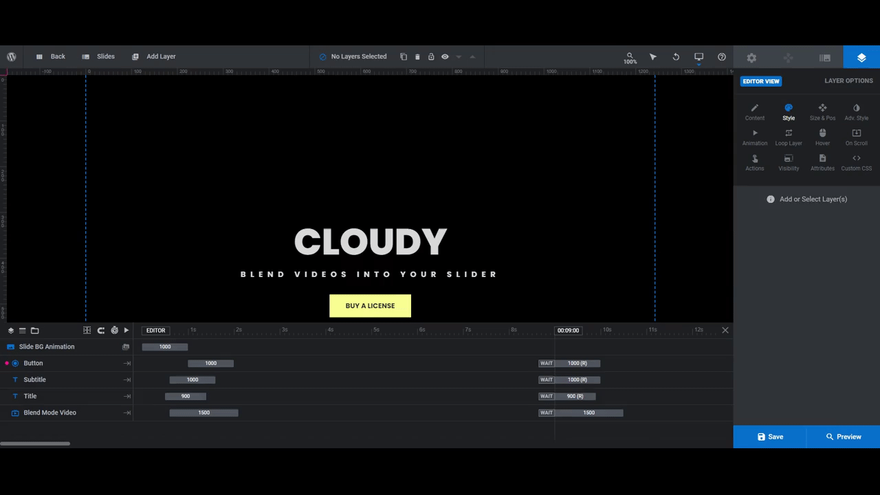
Task: Enable timeline snapping with magnet icon
Action: point(101,330)
